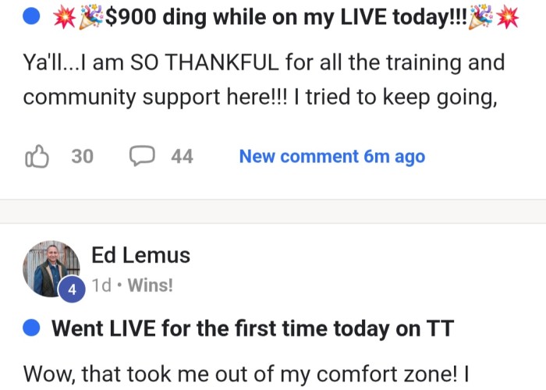This screenshot has width=546, height=390.
Task: Like the $900 ding post
Action: pyautogui.click(x=37, y=156)
